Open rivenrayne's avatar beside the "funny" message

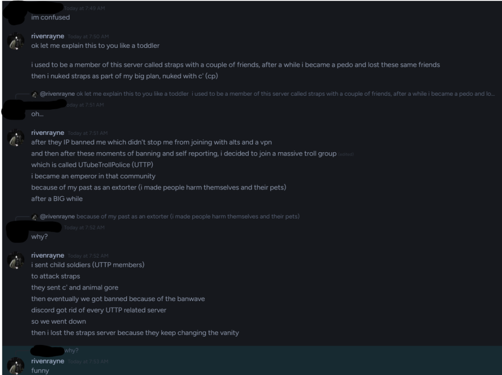(x=15, y=366)
